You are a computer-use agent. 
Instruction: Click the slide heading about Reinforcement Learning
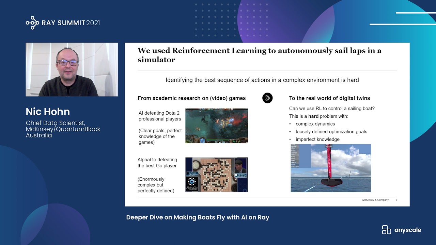(259, 55)
